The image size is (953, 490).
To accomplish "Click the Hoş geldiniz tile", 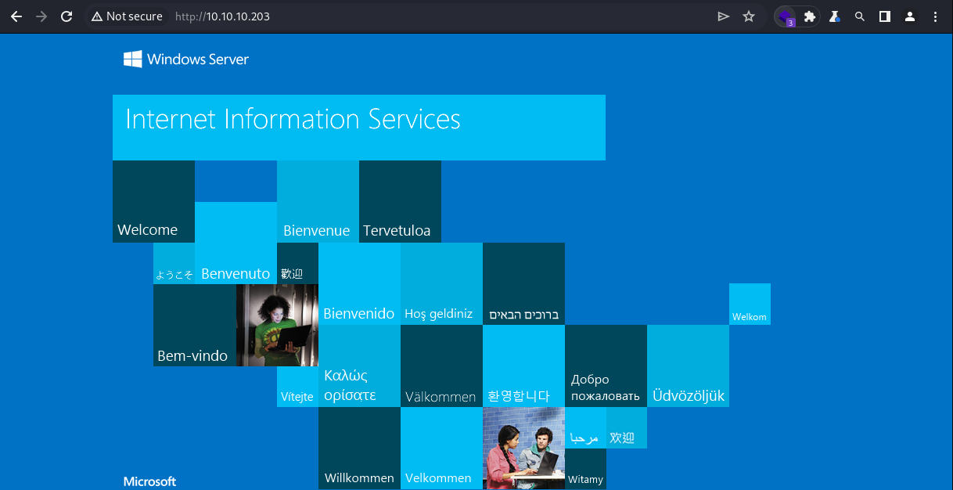I will [x=441, y=283].
